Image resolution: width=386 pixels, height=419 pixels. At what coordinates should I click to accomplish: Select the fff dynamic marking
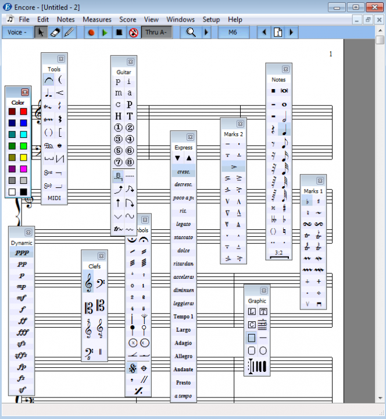click(x=22, y=332)
